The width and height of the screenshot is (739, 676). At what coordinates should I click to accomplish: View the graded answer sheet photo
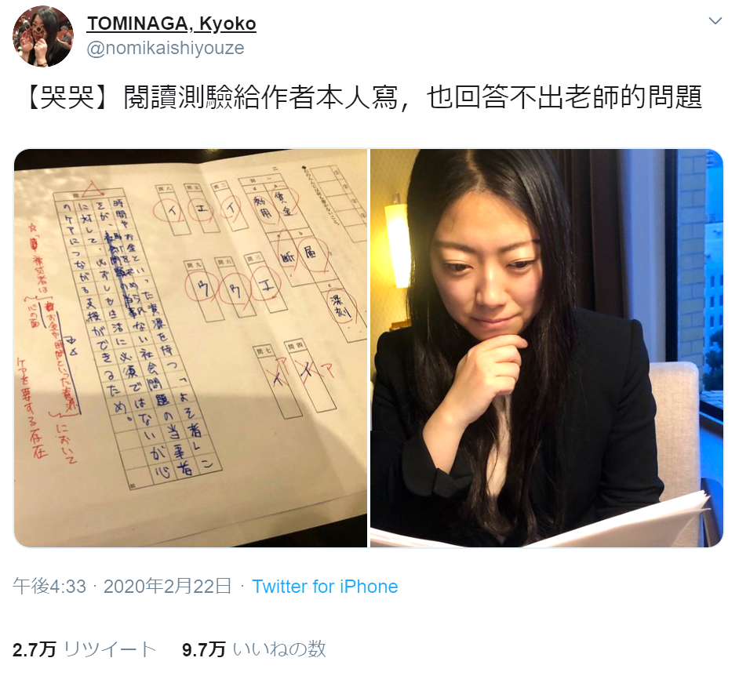point(191,348)
